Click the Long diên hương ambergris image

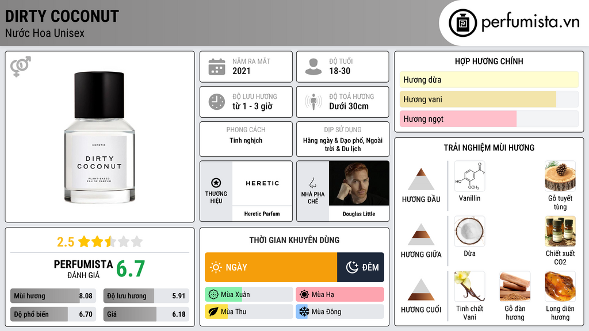pyautogui.click(x=560, y=286)
